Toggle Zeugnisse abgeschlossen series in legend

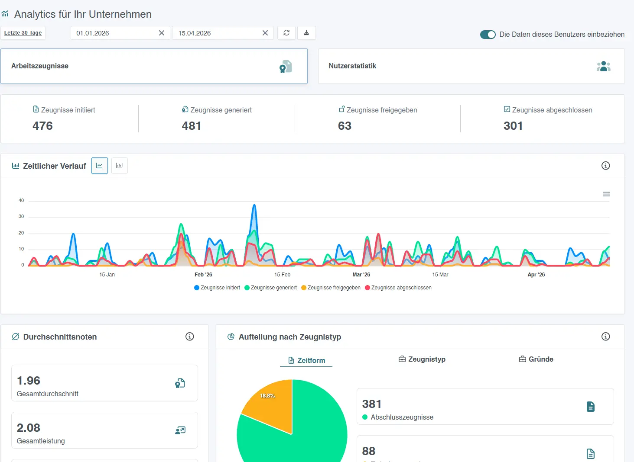(398, 288)
